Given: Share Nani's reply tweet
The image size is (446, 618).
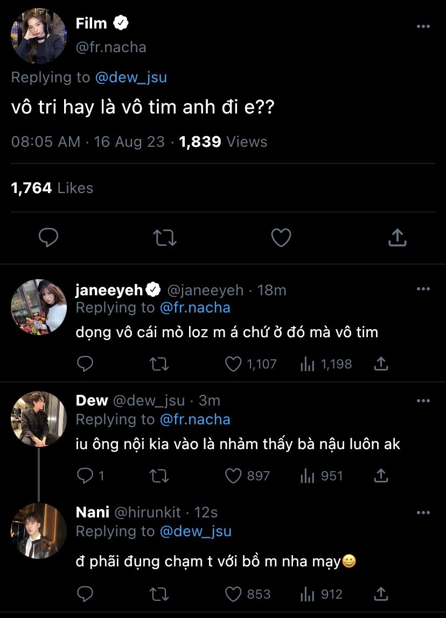Looking at the screenshot, I should tap(381, 594).
